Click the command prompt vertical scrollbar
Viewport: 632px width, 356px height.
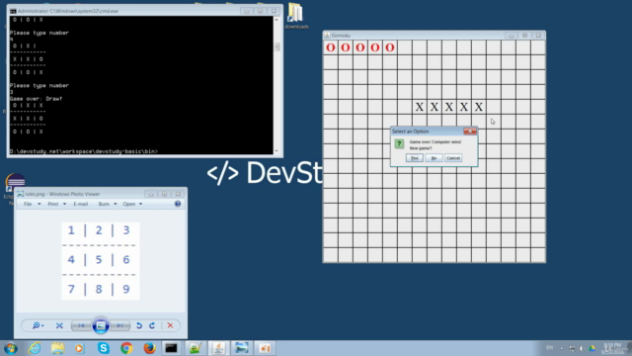(x=276, y=85)
